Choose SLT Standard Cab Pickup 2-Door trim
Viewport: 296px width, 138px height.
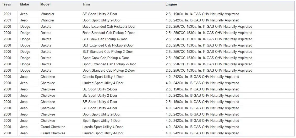107,52
